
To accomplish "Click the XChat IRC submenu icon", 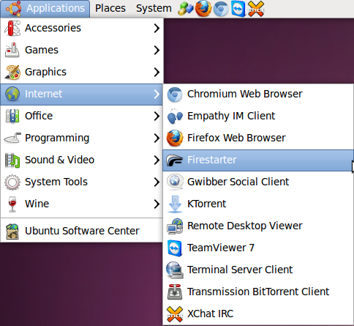I will [x=175, y=314].
